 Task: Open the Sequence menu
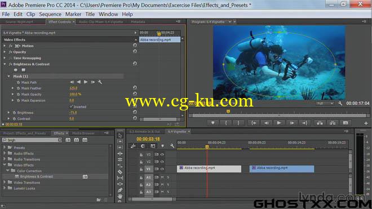(50, 14)
